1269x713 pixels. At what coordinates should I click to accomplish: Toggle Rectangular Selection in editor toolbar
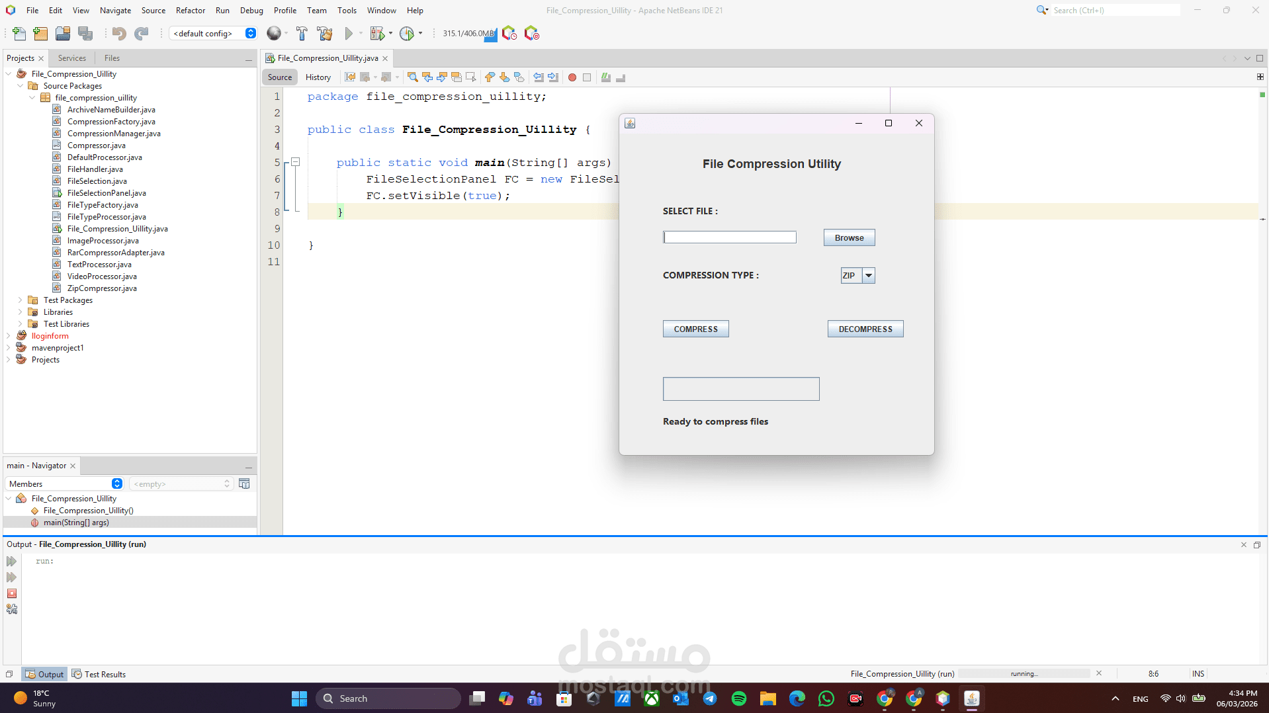point(471,77)
